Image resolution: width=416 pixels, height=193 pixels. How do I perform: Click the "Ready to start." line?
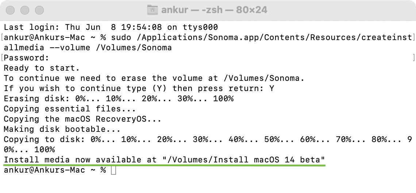[42, 68]
